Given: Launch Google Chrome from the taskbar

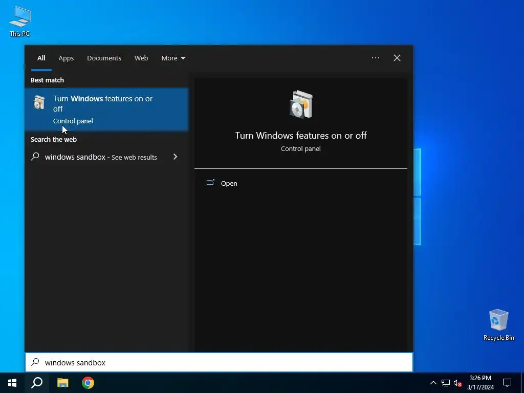Looking at the screenshot, I should pyautogui.click(x=88, y=383).
